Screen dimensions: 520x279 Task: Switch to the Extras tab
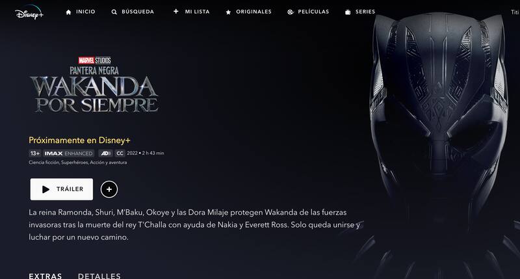[45, 276]
